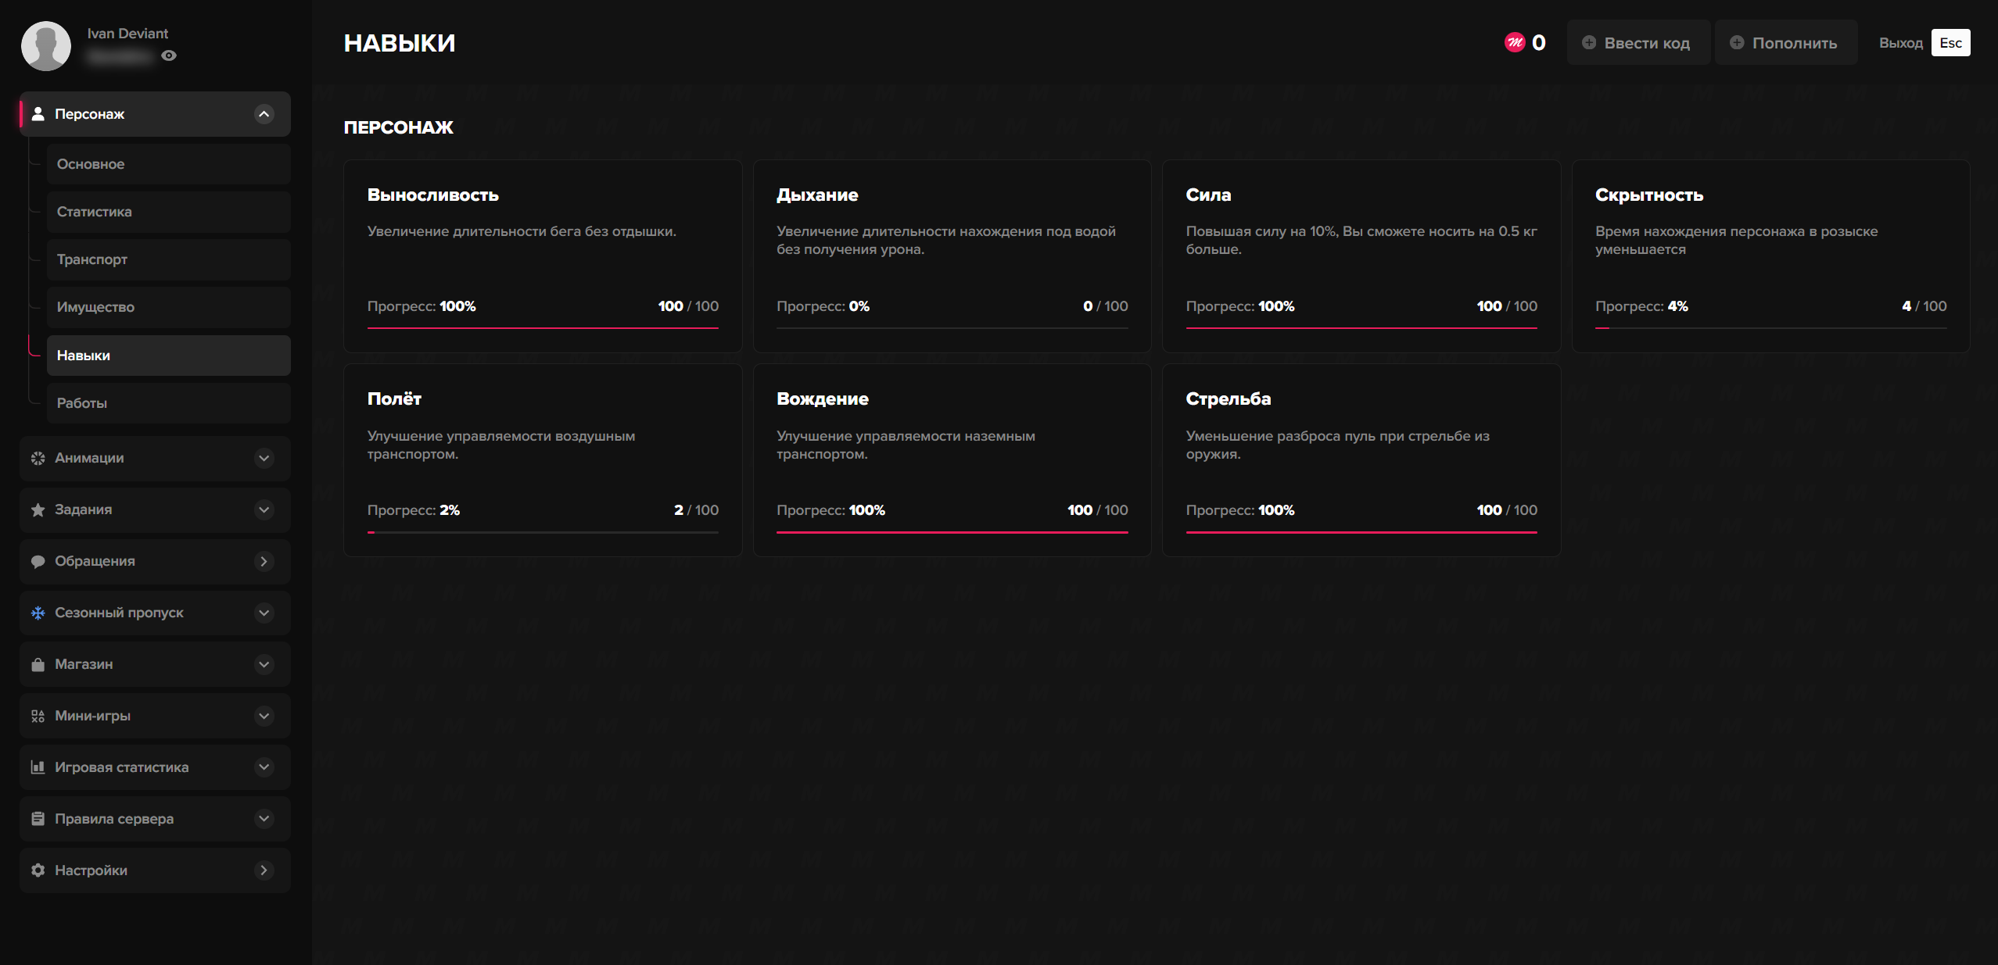Click the shopping bag Магазин icon

pos(38,664)
